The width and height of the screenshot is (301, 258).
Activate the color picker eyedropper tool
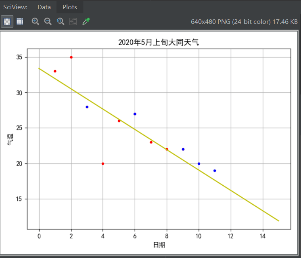[x=86, y=21]
